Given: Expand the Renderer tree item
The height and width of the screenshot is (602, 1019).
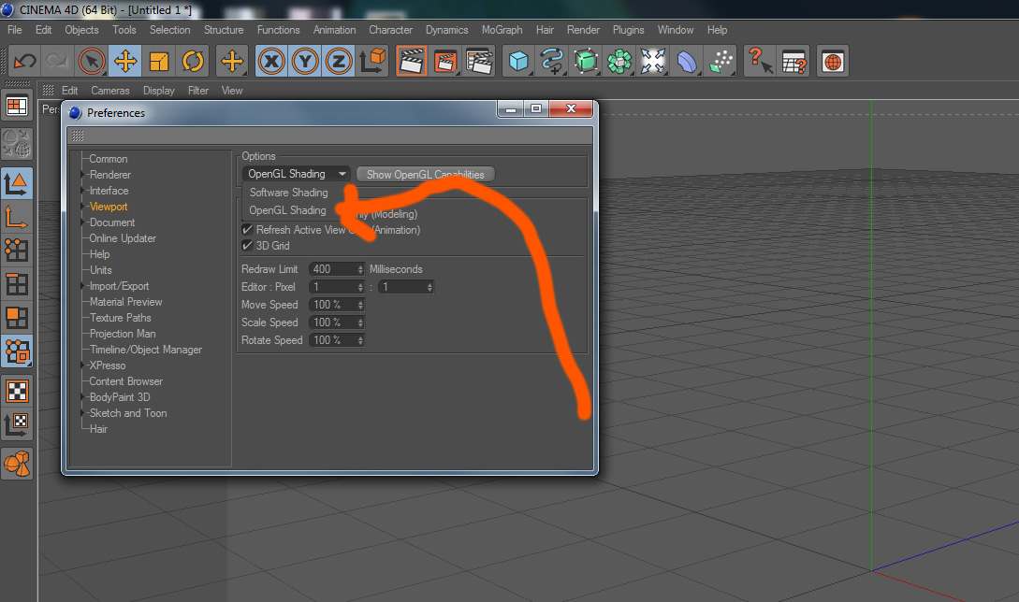Looking at the screenshot, I should point(82,175).
